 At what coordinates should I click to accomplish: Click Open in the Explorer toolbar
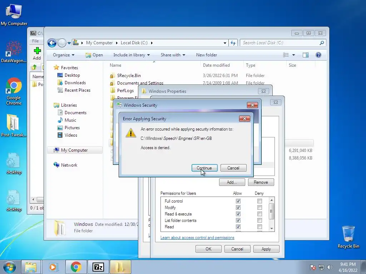[94, 55]
